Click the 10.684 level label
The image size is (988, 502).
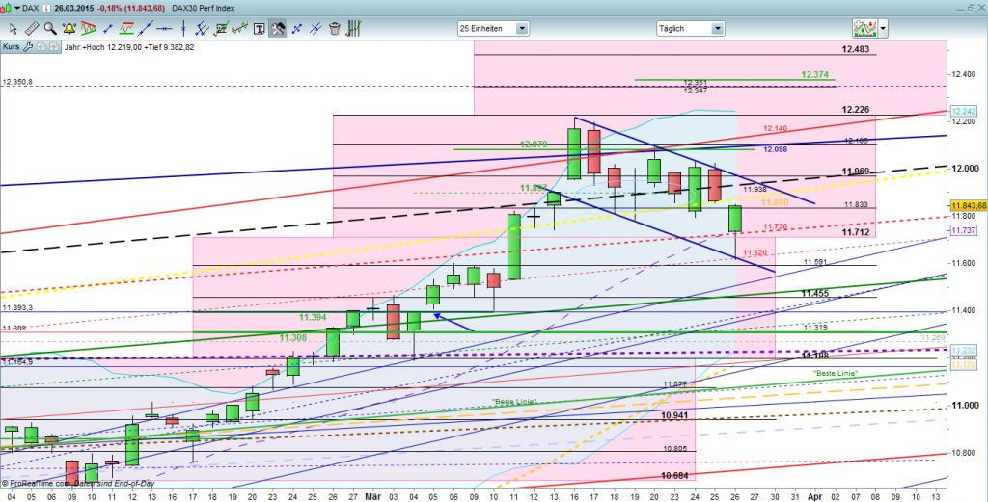(x=674, y=476)
